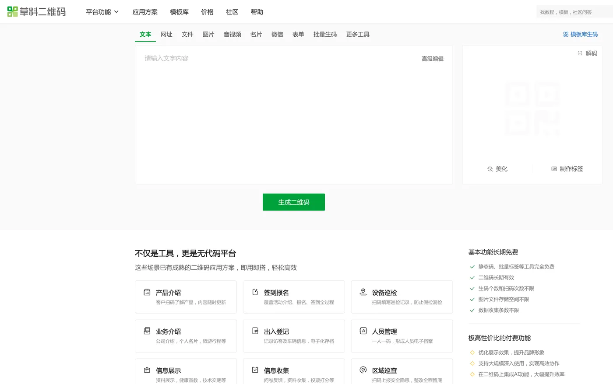Click the 解码 text label

tap(592, 53)
